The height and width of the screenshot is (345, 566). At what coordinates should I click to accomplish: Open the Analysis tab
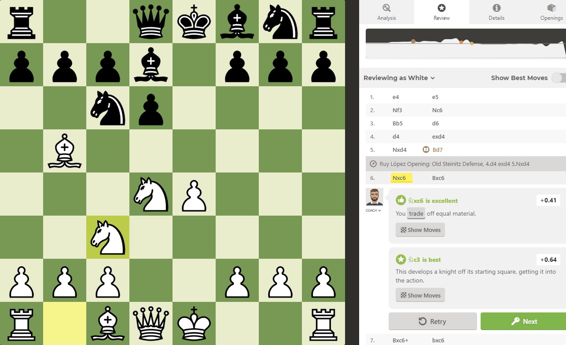tap(386, 12)
